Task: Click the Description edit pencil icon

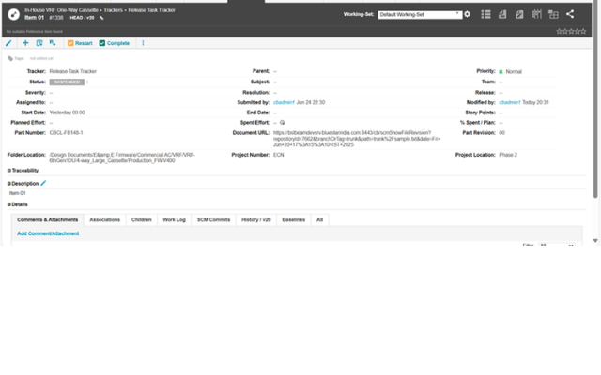Action: click(x=43, y=184)
